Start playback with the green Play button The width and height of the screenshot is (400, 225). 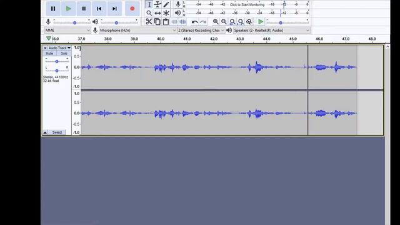coord(68,9)
